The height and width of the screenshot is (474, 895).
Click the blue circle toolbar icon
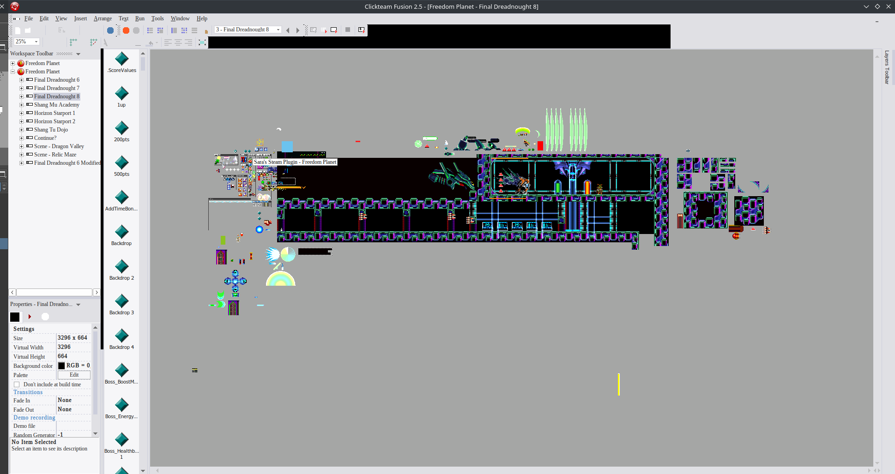[x=110, y=30]
